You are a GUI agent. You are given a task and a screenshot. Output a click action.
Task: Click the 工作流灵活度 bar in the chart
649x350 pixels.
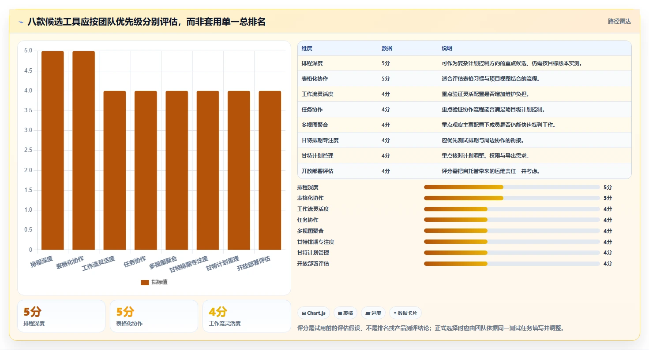(x=115, y=170)
